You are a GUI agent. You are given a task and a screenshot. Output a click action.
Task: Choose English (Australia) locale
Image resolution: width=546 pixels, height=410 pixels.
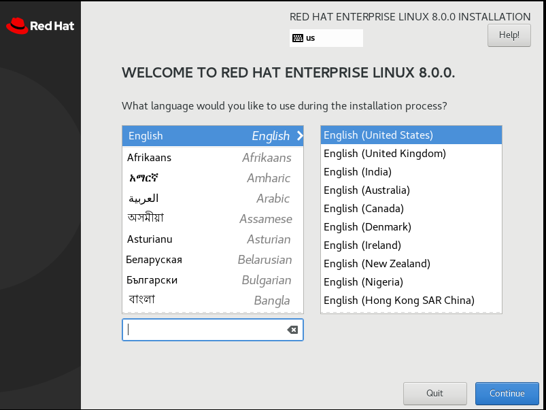411,190
